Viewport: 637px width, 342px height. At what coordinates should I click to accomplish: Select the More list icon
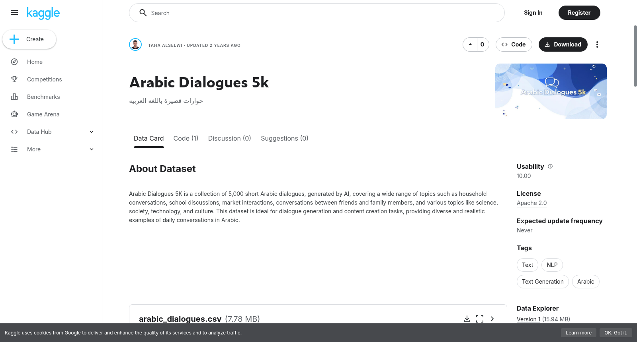tap(14, 149)
